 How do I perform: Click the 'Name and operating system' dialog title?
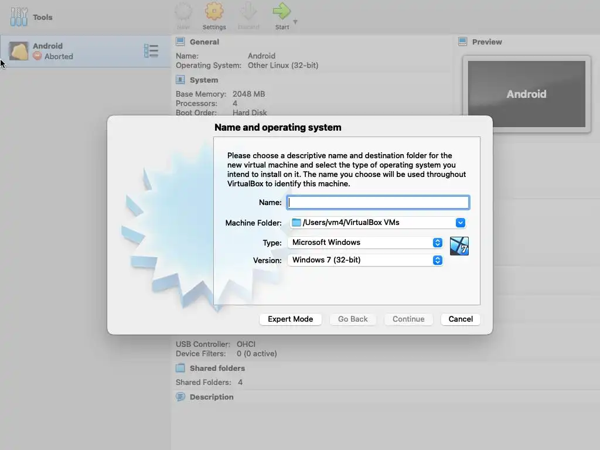(278, 127)
